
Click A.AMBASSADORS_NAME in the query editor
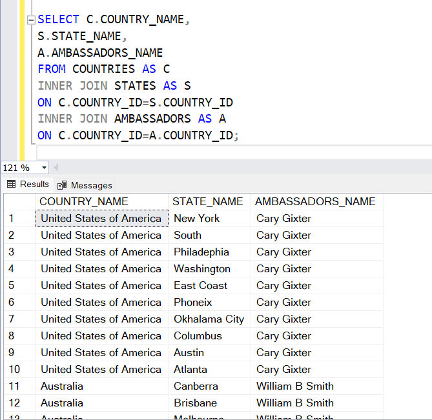(100, 53)
